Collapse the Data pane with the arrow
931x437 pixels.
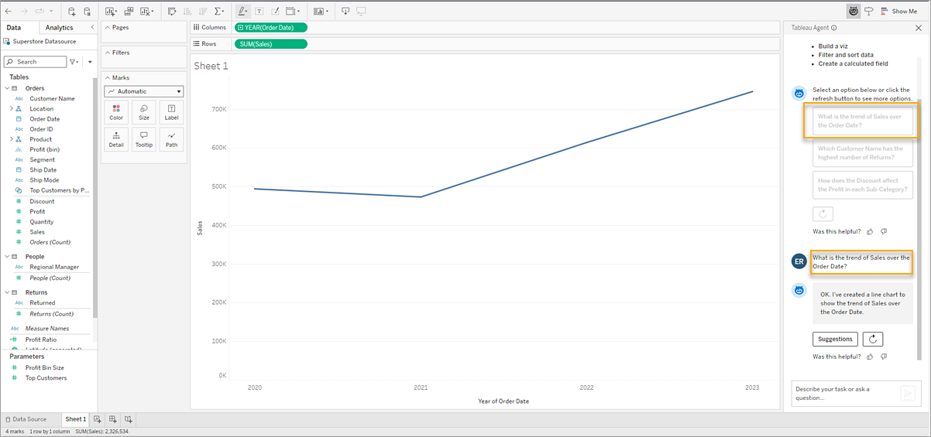[x=92, y=28]
